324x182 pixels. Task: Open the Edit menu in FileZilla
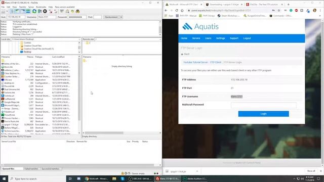point(9,7)
